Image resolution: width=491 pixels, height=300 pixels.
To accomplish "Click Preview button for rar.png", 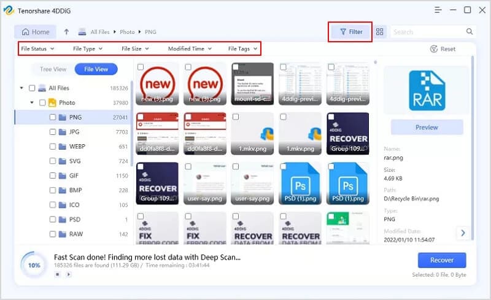I will click(427, 128).
